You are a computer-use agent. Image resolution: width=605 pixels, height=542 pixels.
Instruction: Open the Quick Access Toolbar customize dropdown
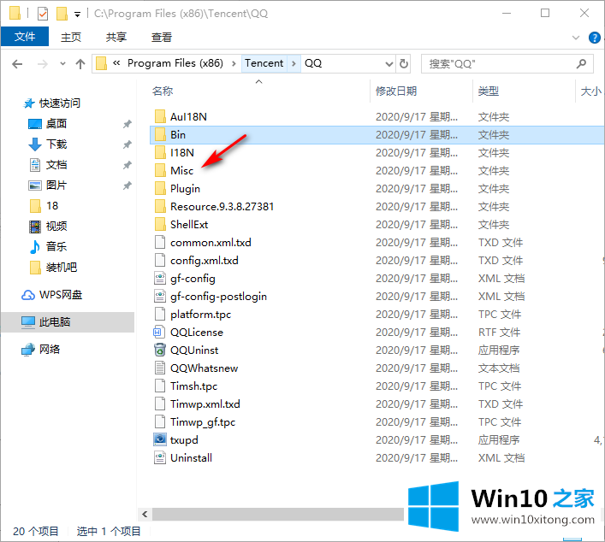(78, 15)
